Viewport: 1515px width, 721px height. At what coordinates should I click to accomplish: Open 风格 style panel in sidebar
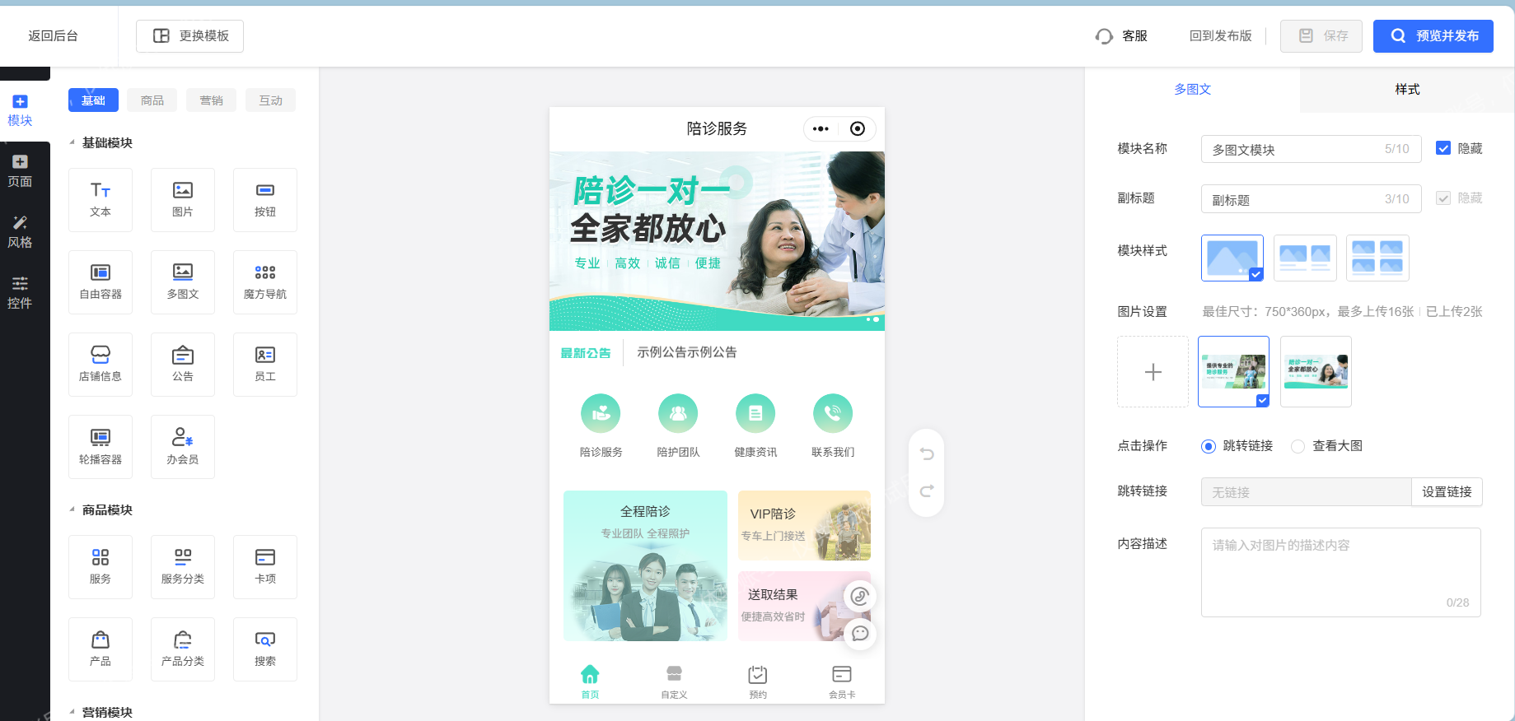[20, 232]
